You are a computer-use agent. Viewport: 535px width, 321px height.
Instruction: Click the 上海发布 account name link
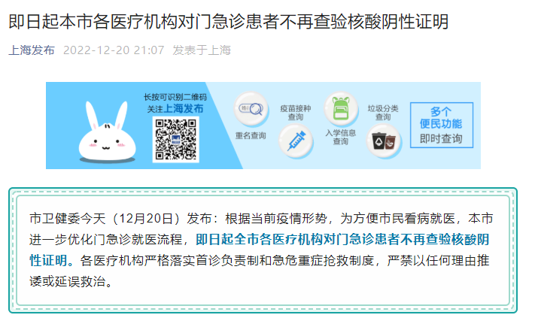click(x=32, y=50)
